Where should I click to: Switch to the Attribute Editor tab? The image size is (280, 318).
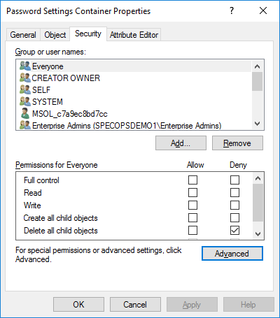pos(134,35)
